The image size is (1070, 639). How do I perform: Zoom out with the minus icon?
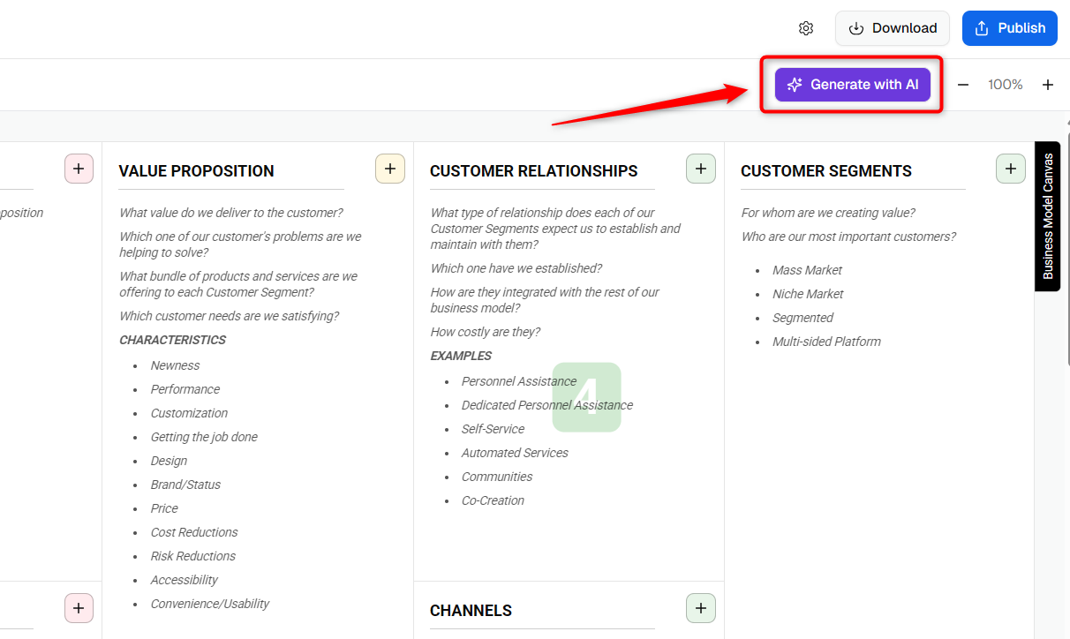pos(963,85)
